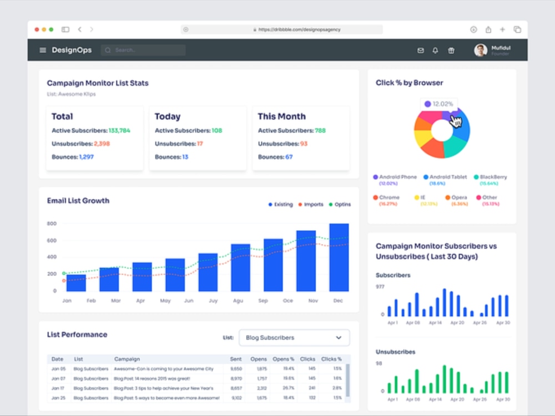The height and width of the screenshot is (416, 555).
Task: Select the Jan 07 table row date
Action: point(58,378)
